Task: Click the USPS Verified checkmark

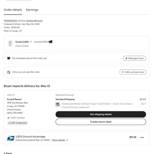Action: [8, 118]
